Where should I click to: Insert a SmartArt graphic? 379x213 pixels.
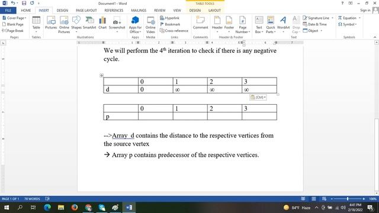point(89,22)
